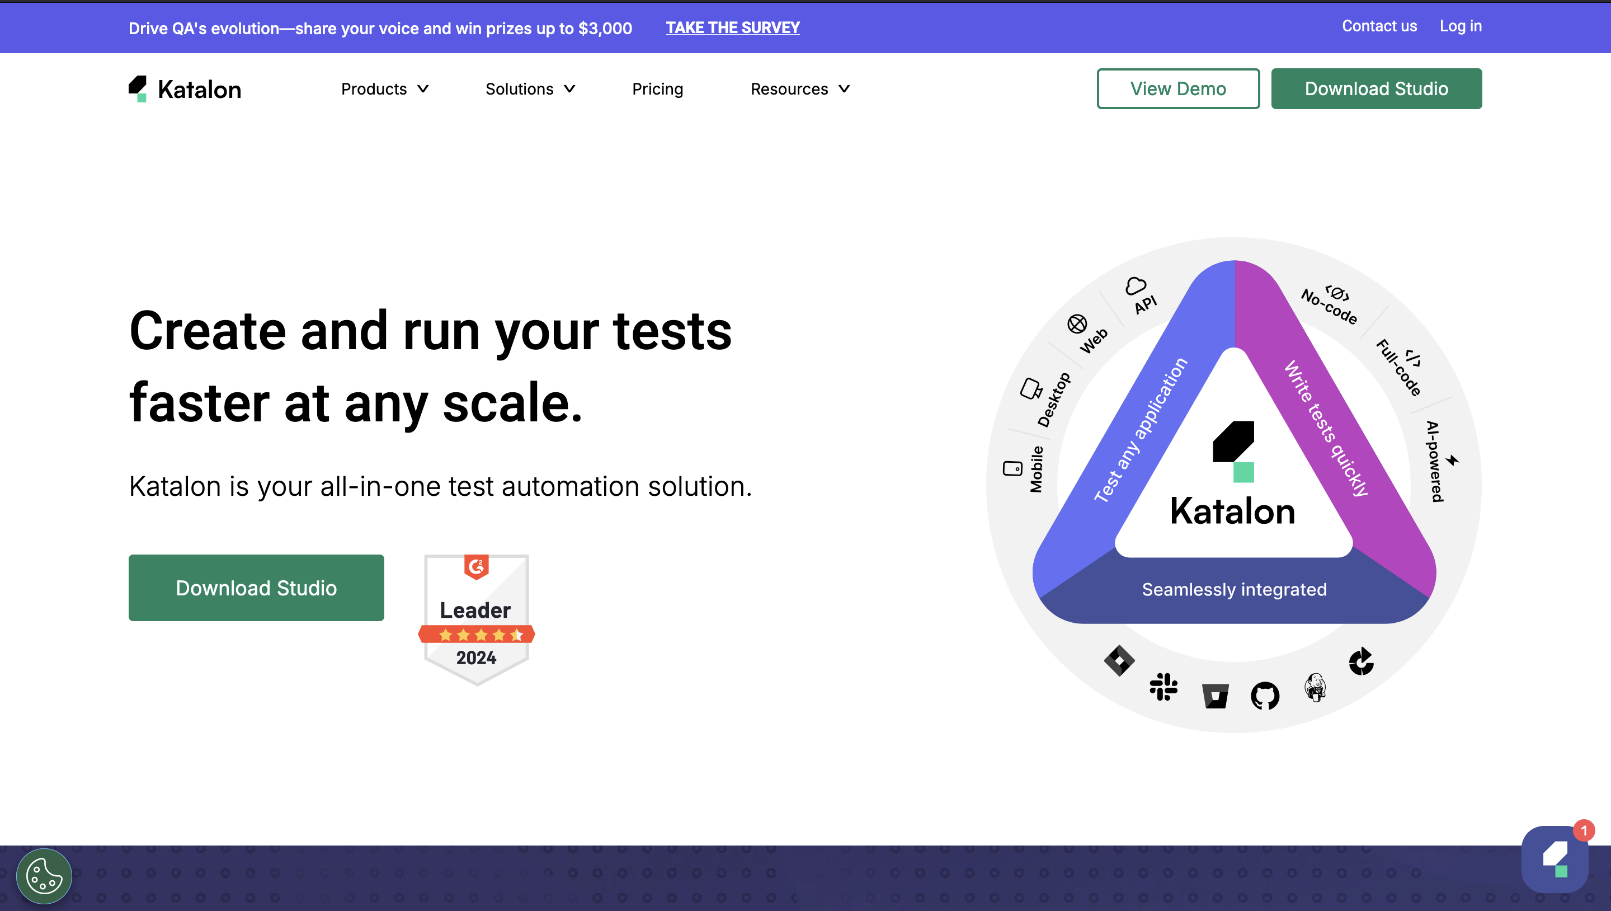Click the Jira integration icon in the diagram
The height and width of the screenshot is (911, 1611).
(1119, 661)
